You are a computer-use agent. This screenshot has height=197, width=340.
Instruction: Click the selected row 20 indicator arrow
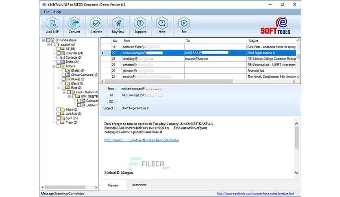(x=102, y=53)
